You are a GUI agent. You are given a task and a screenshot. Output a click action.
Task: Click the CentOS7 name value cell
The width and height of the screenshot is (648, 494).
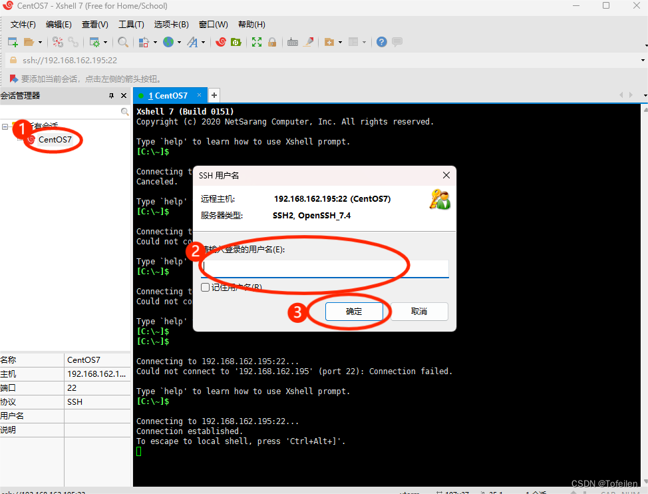[x=98, y=360]
